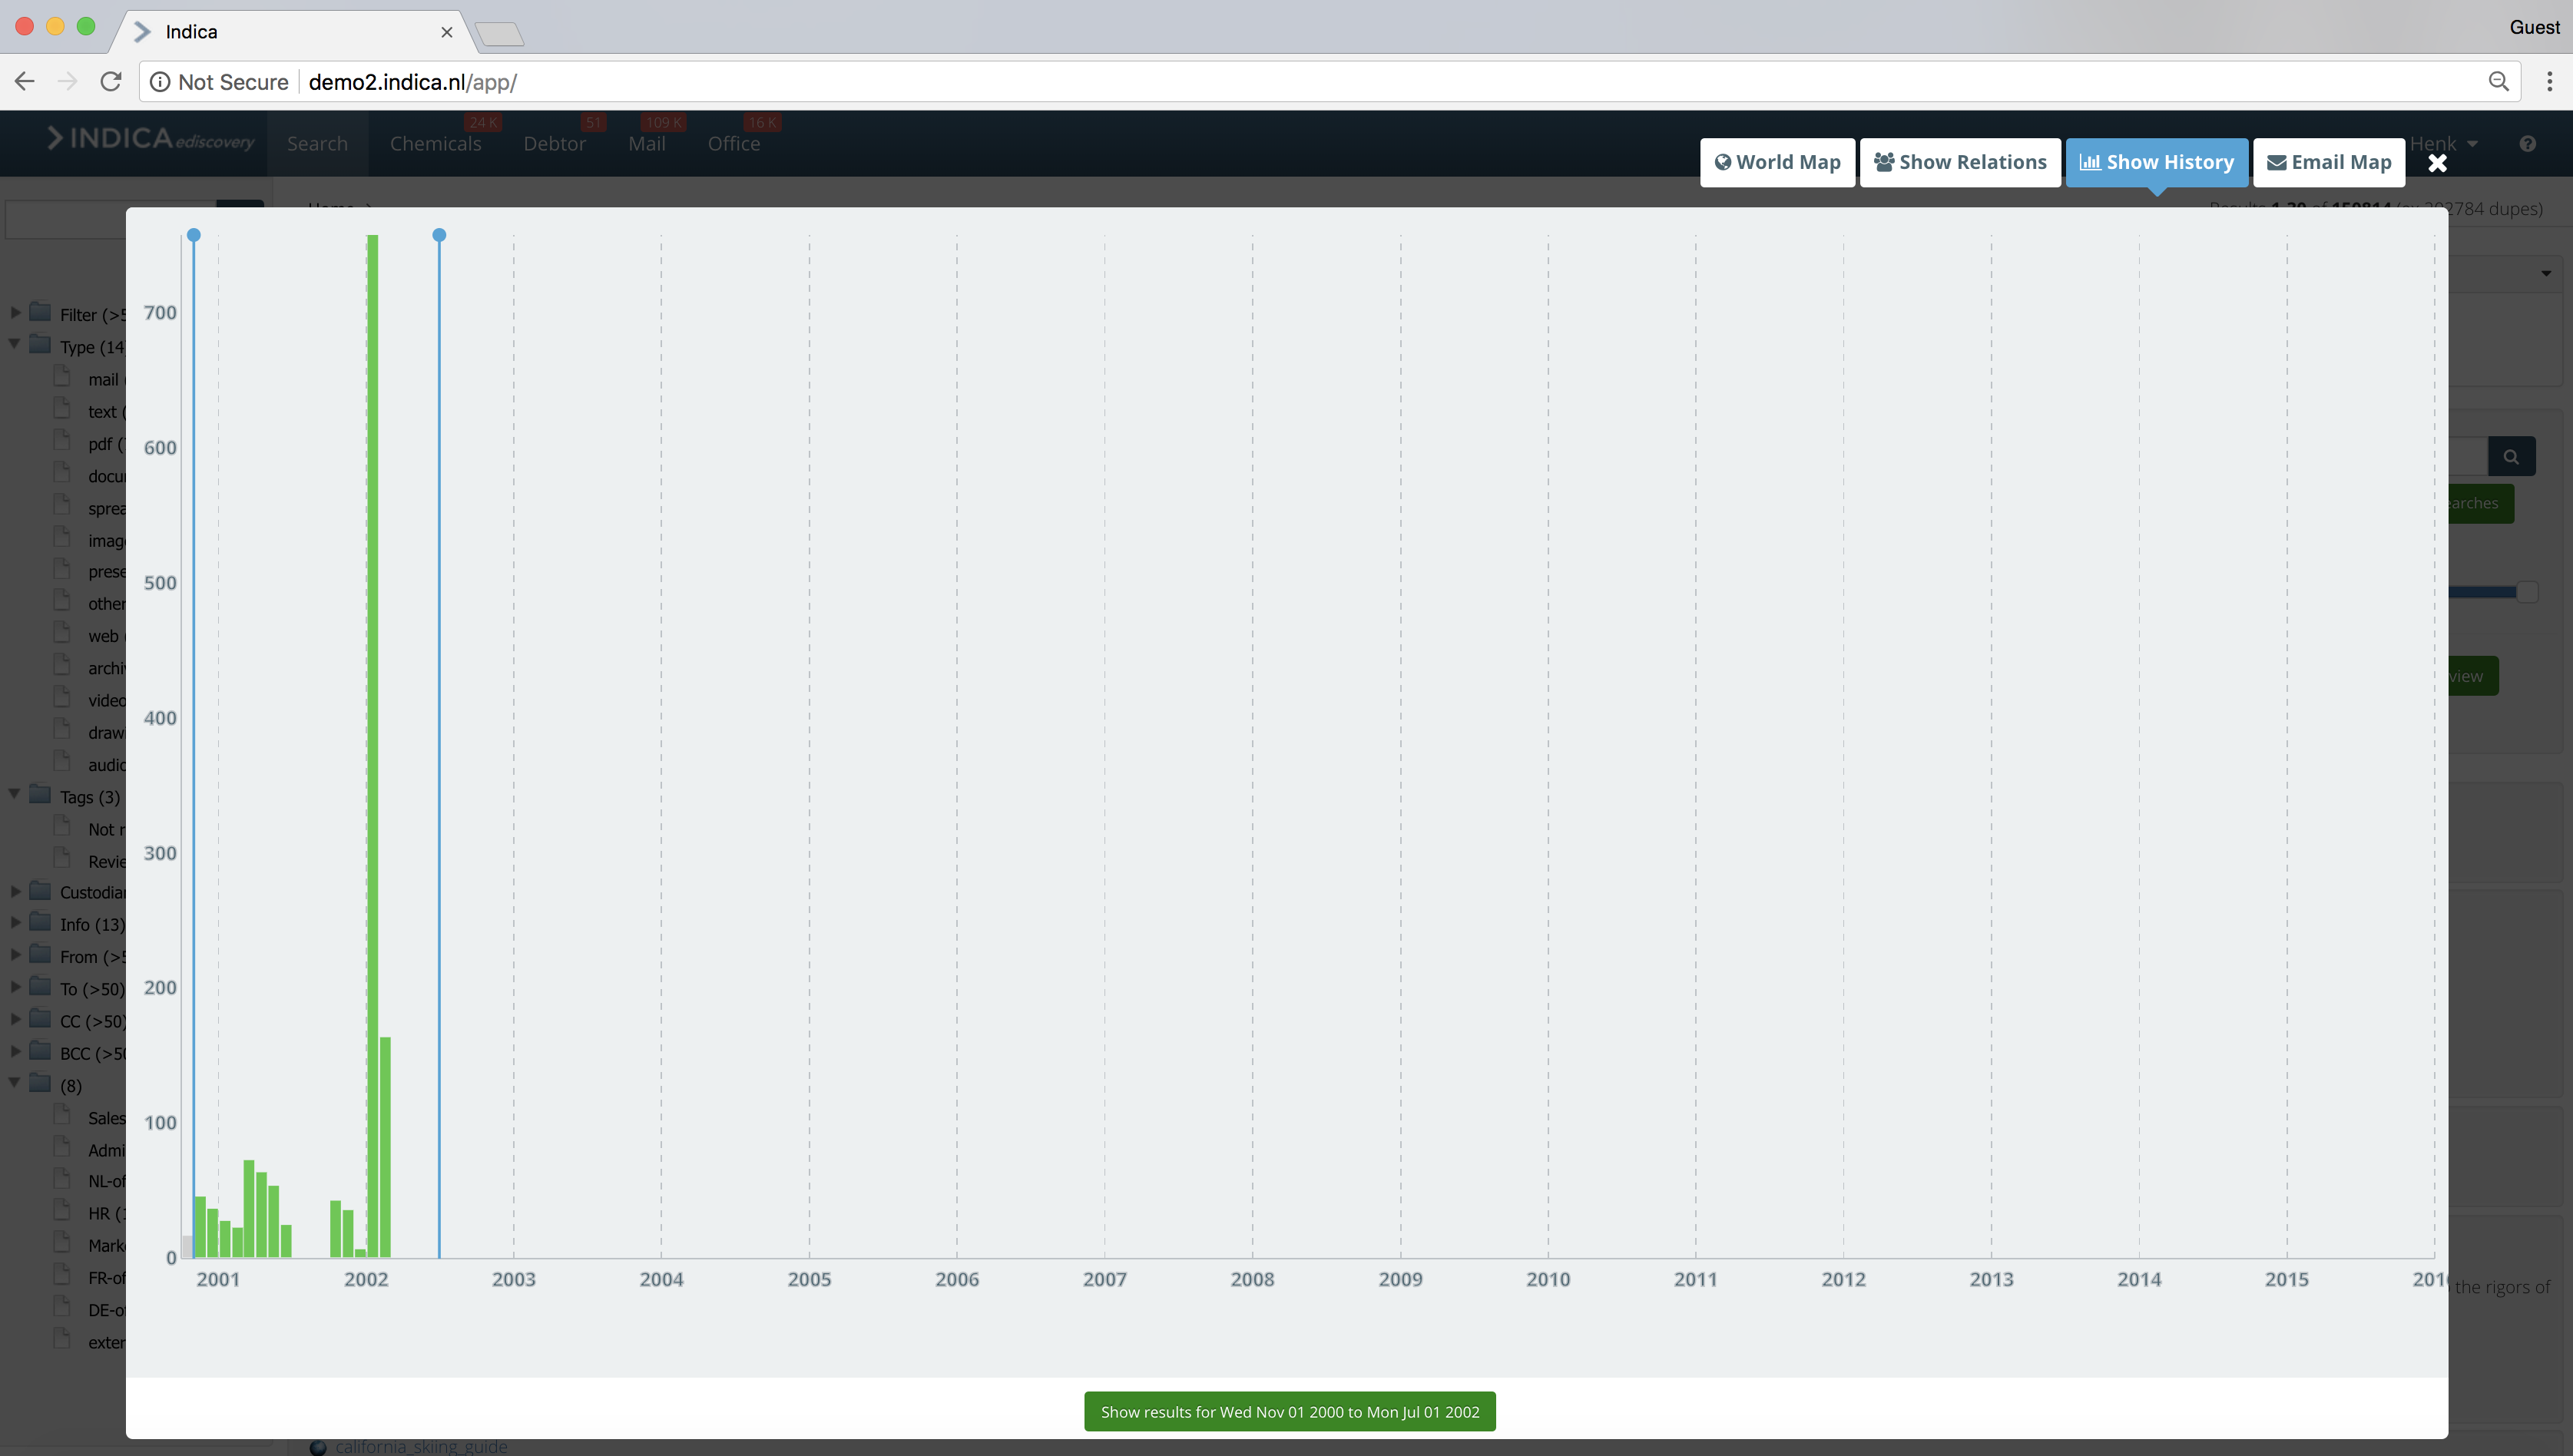Open the Chemicals tab

436,144
